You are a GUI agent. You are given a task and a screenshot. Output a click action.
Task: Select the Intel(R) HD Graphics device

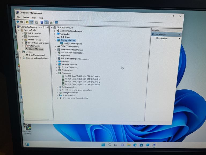click(x=73, y=44)
